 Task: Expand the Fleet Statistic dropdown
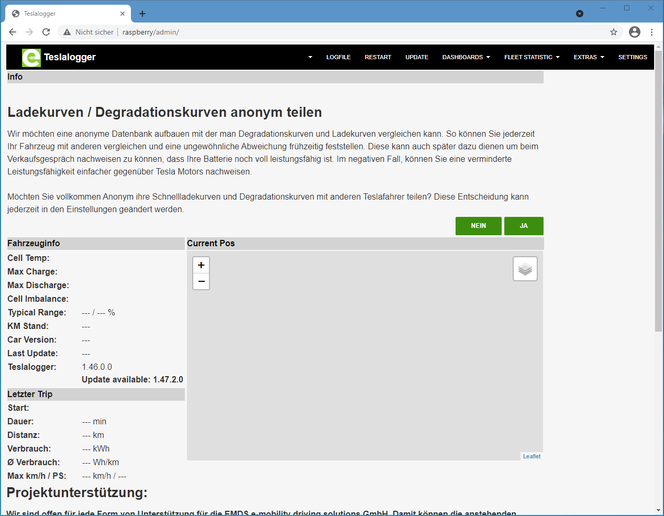point(532,57)
